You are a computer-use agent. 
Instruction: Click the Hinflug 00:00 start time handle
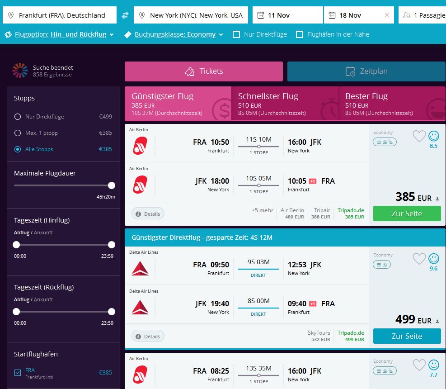pos(16,245)
